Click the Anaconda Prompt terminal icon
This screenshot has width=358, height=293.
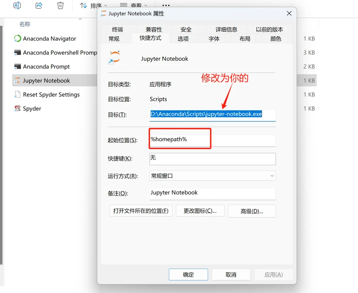[17, 66]
